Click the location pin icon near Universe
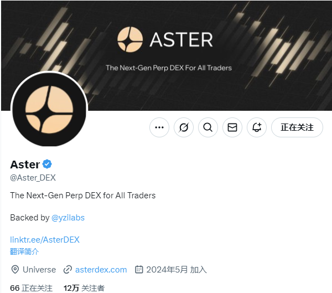The width and height of the screenshot is (332, 293). (15, 270)
